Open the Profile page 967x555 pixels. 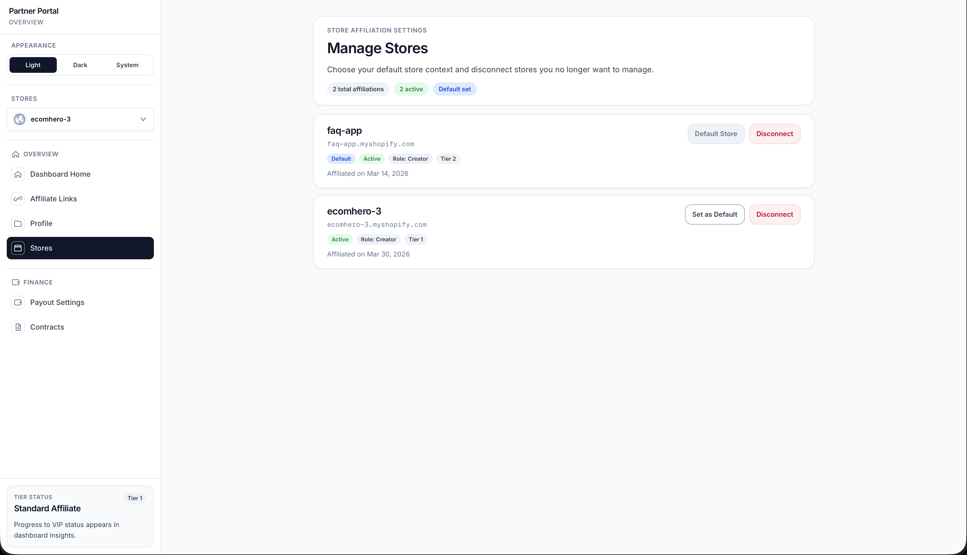[80, 223]
